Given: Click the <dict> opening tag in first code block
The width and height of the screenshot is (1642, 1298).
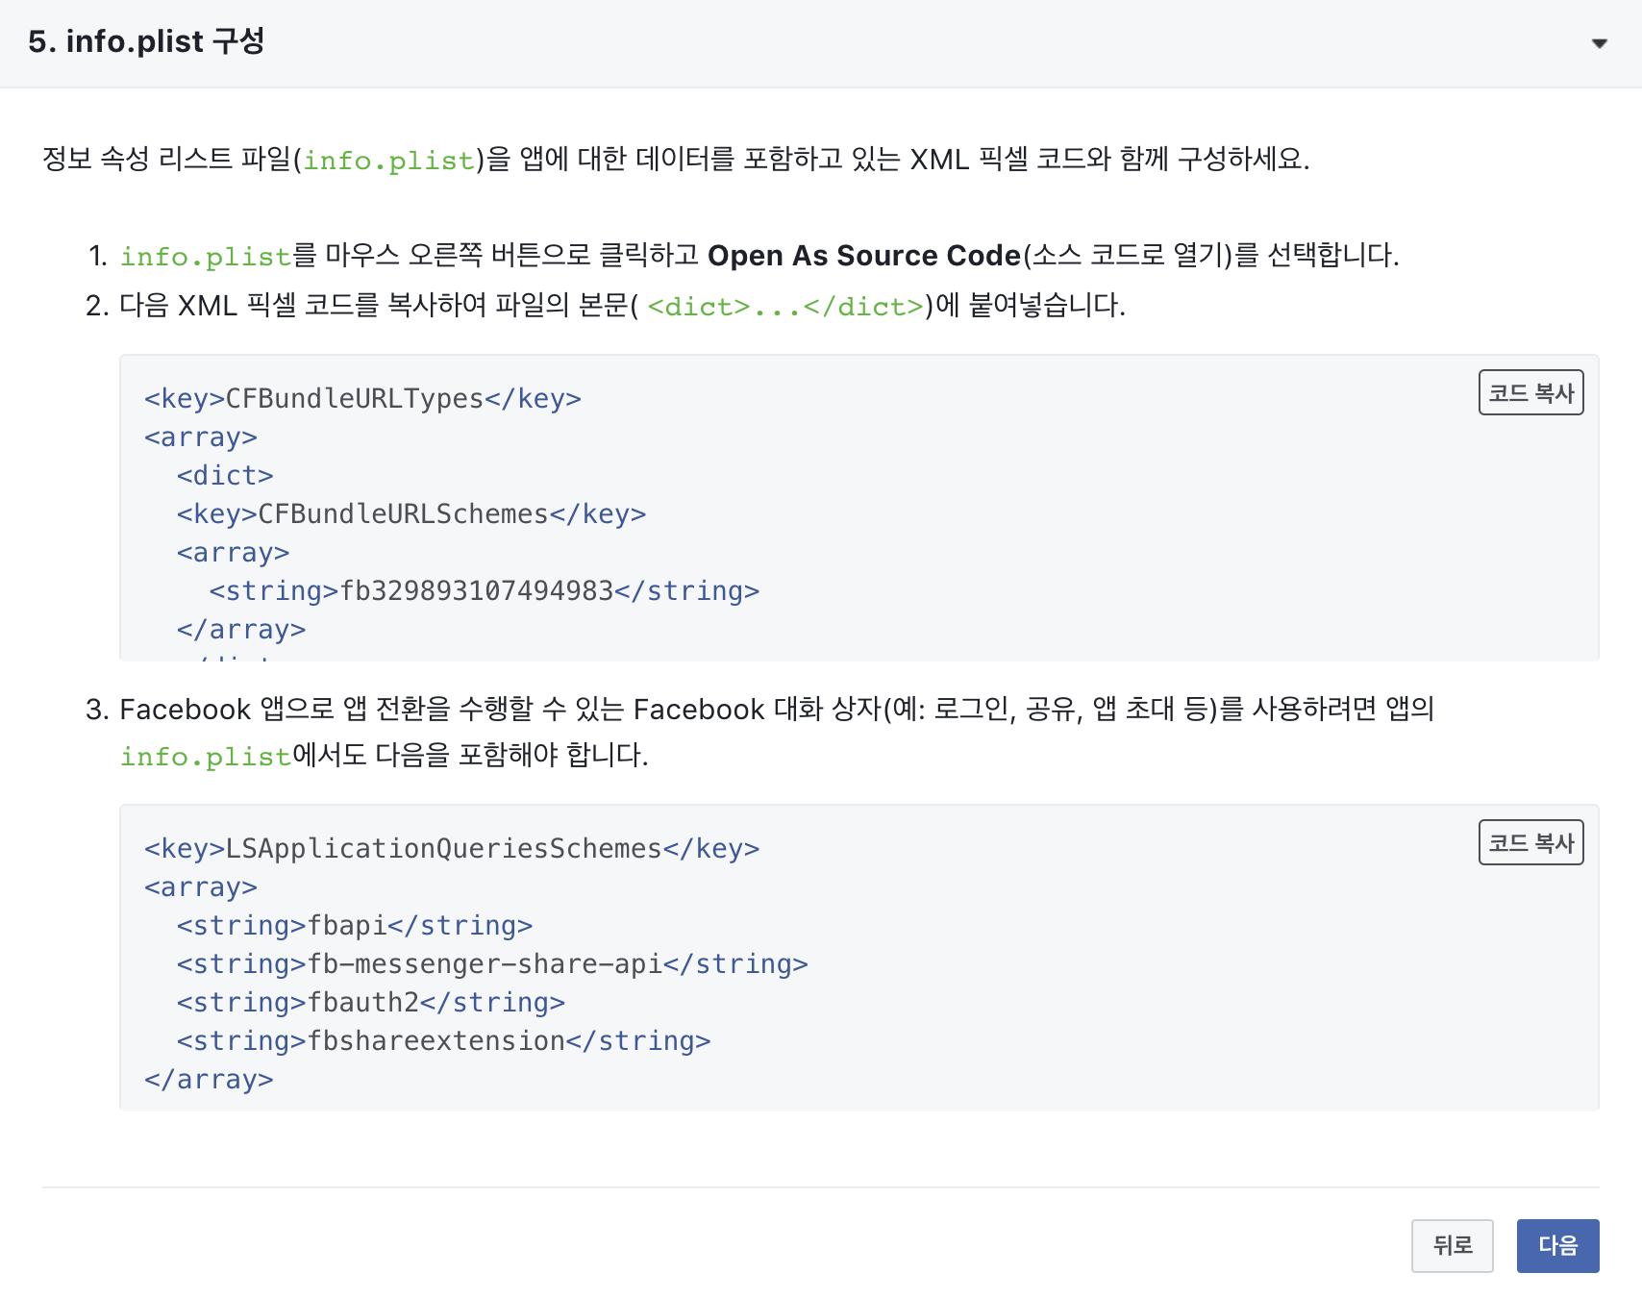Looking at the screenshot, I should (x=225, y=476).
